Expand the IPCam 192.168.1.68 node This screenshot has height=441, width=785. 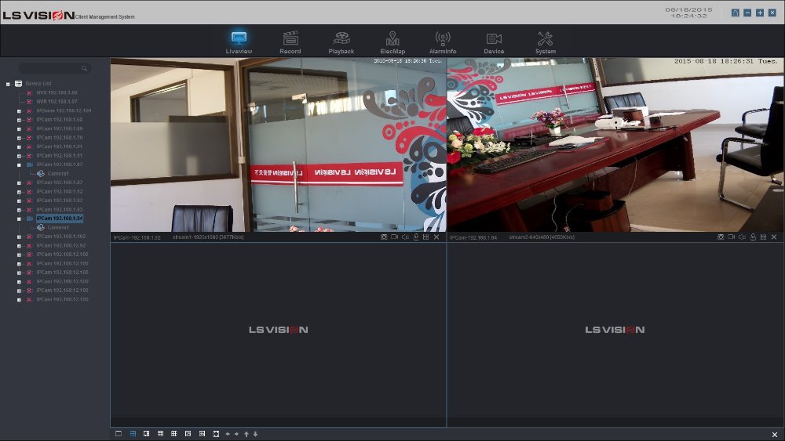click(19, 120)
